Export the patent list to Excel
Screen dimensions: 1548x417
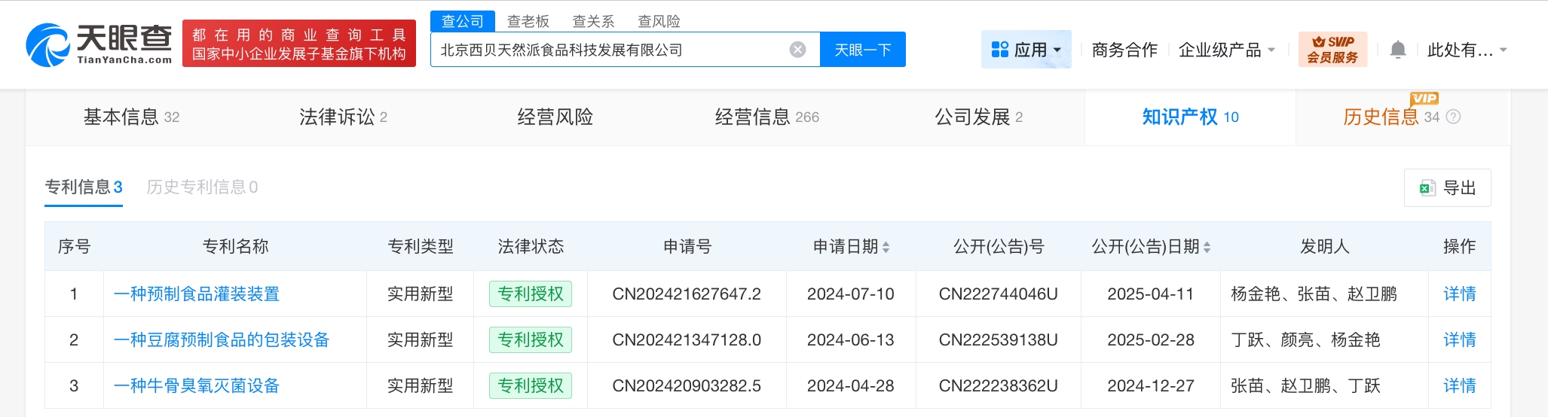coord(1447,187)
